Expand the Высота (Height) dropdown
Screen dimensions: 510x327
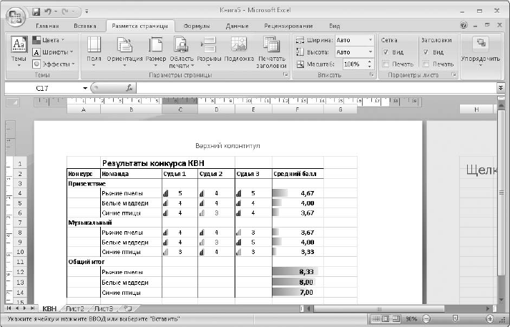tap(371, 52)
